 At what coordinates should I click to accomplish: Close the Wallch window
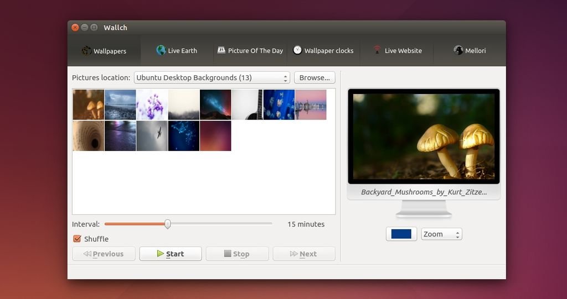75,28
